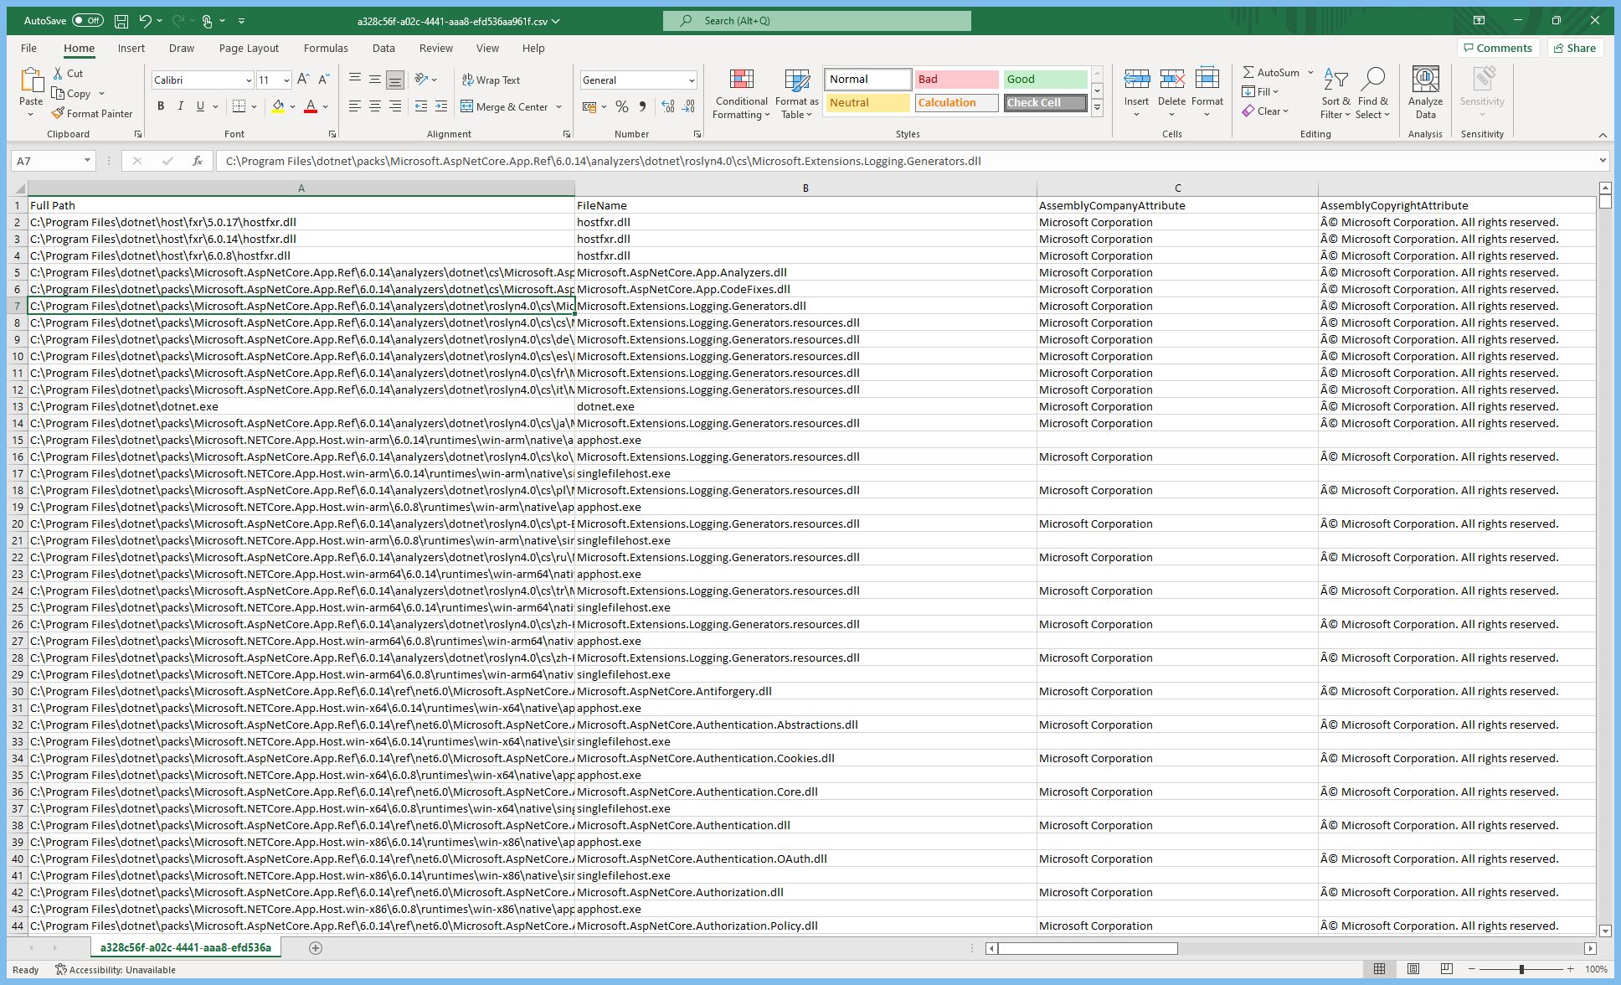Click the Merge & Center icon
Viewport: 1621px width, 985px height.
click(x=467, y=106)
